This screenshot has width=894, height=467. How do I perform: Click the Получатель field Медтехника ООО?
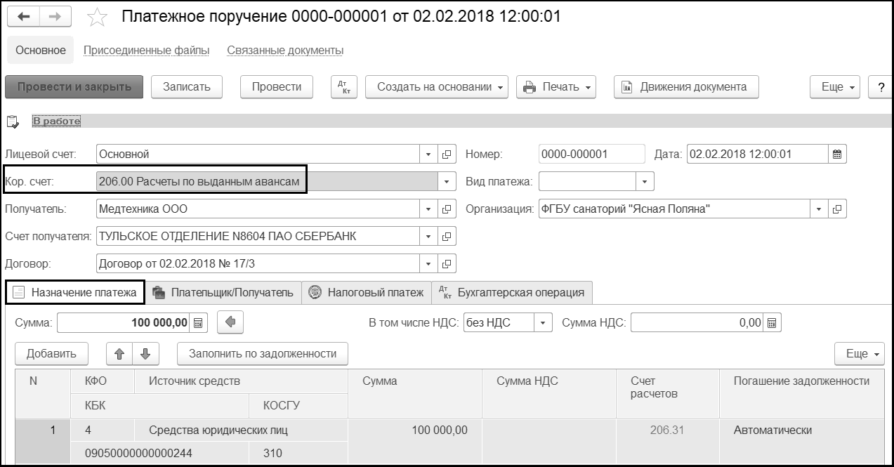tap(258, 209)
